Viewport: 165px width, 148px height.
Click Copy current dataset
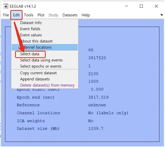[x=38, y=73]
